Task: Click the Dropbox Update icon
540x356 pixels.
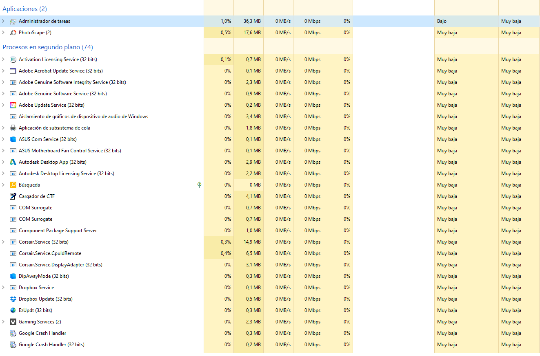Action: click(13, 299)
